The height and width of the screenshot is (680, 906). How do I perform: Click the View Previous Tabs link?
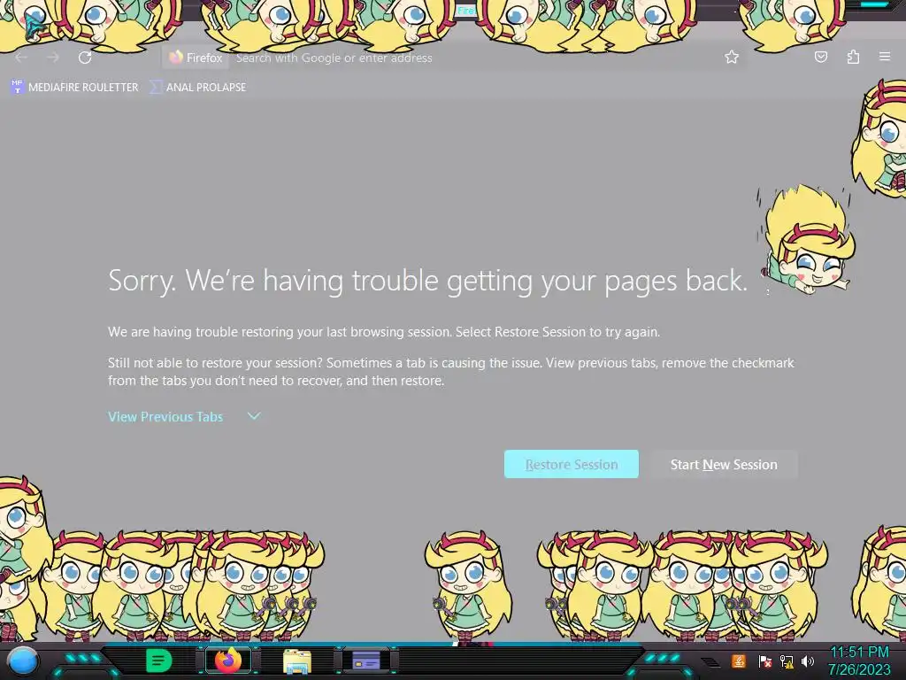(x=165, y=416)
